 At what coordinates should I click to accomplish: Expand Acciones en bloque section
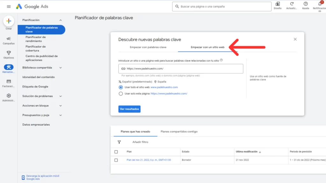pos(61,105)
